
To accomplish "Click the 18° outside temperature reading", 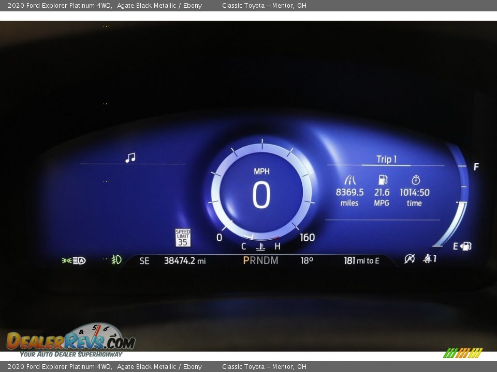I will click(307, 261).
